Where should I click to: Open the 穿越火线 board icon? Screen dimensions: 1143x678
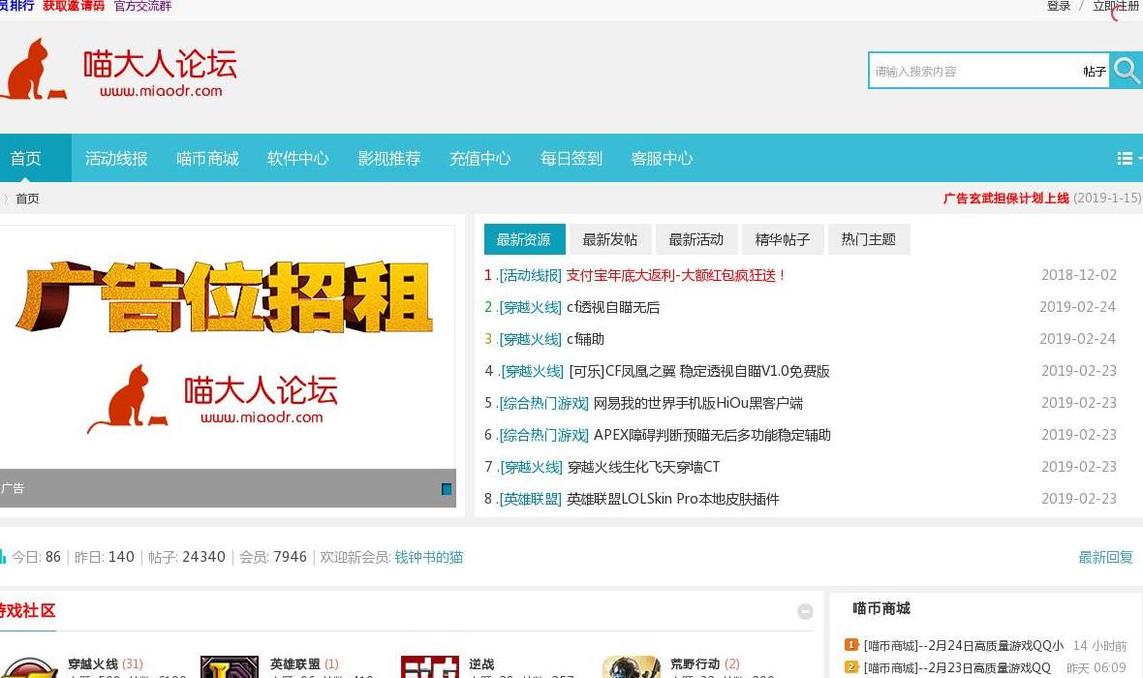29,667
